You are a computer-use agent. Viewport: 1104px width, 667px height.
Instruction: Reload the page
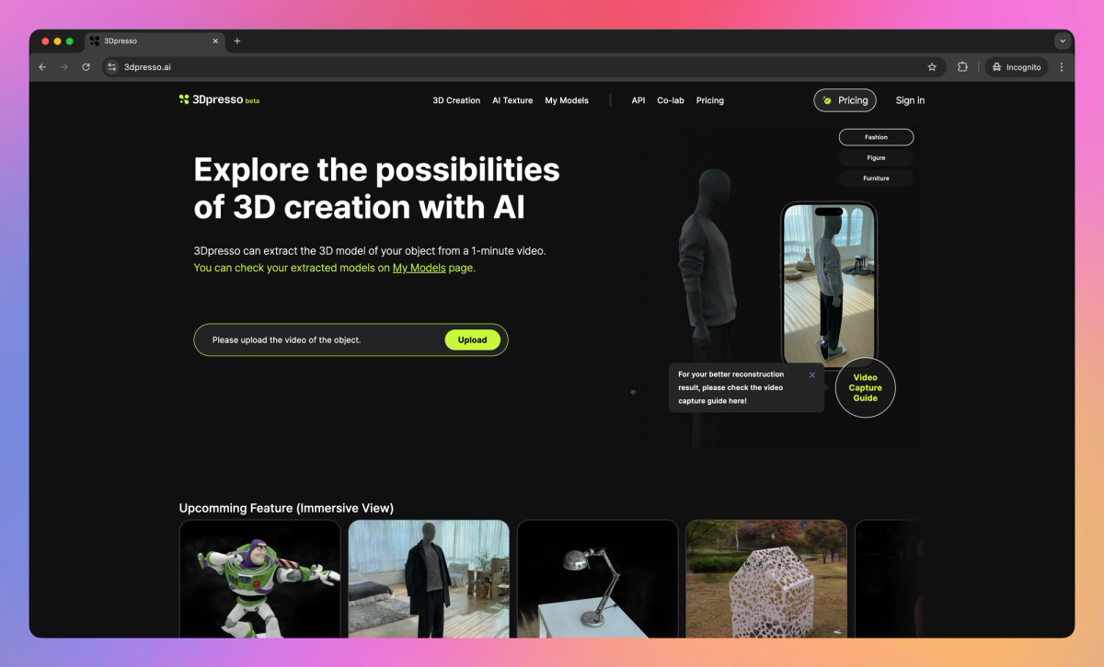(86, 67)
